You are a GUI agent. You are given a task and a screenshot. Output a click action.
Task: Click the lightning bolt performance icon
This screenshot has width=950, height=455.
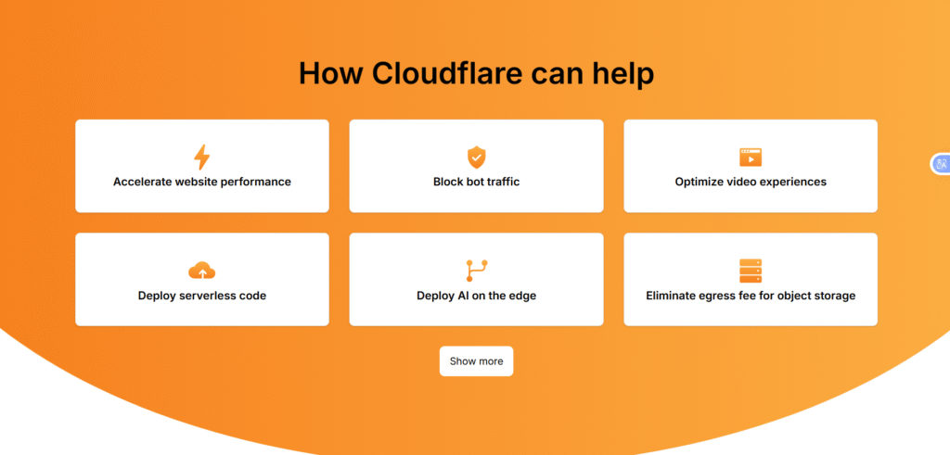coord(201,157)
